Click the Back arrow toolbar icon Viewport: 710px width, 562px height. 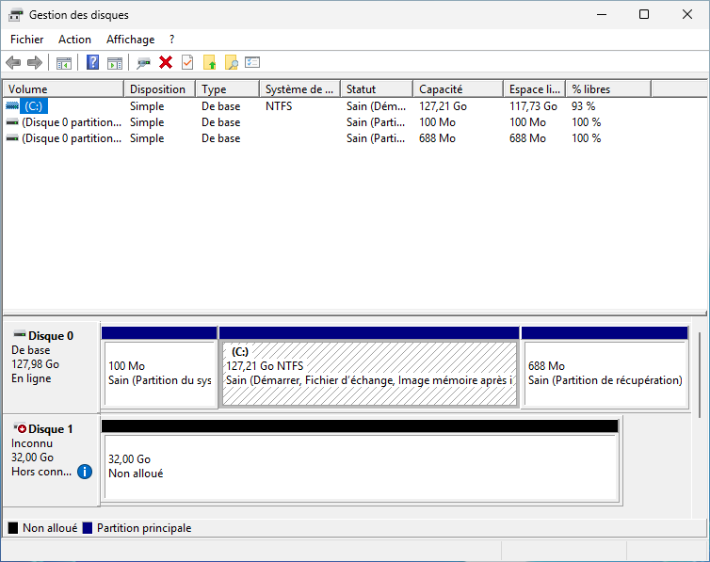coord(13,63)
